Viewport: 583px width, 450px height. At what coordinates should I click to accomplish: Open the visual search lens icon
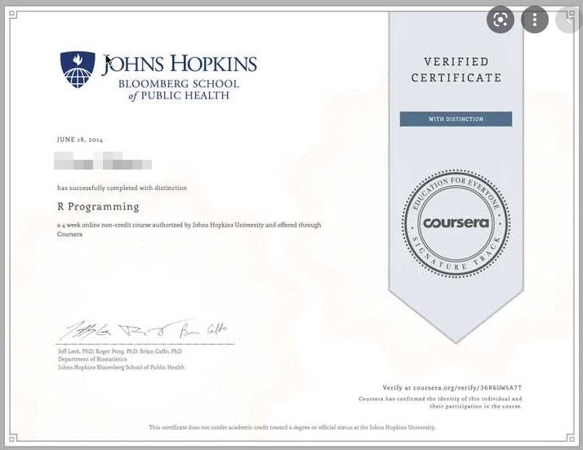[x=500, y=20]
